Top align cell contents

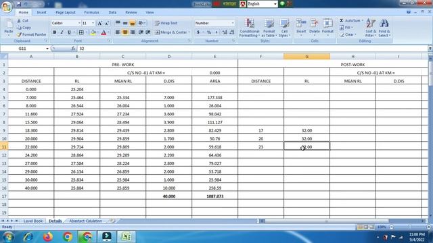point(118,23)
